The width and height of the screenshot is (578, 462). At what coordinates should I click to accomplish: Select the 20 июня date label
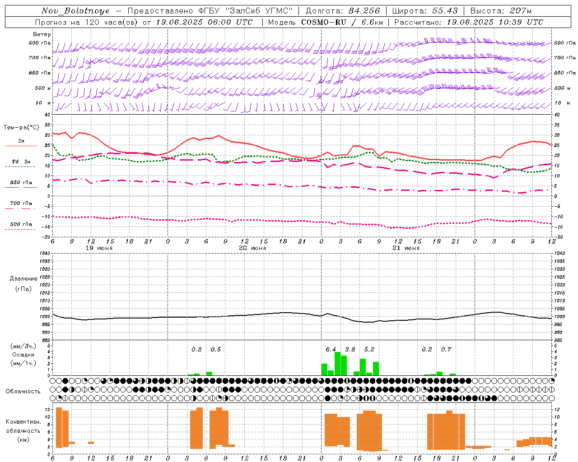click(x=252, y=248)
